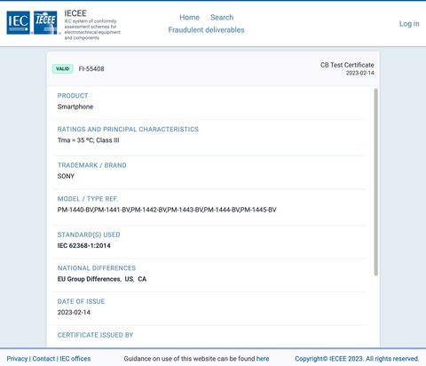
Task: Open the Home page link
Action: [x=189, y=18]
